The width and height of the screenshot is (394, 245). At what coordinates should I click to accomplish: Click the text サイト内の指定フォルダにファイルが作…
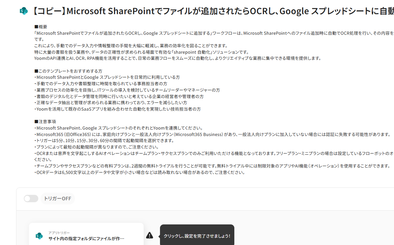pos(86,239)
